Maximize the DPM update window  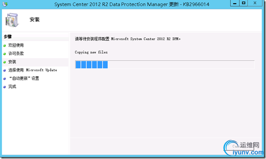coord(244,3)
